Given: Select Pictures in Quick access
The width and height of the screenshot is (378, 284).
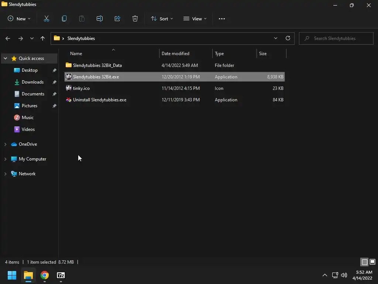Looking at the screenshot, I should coord(30,105).
